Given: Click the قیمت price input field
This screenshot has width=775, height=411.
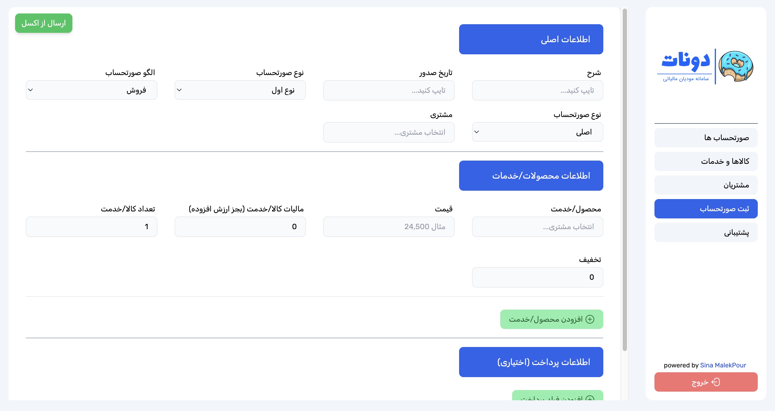Looking at the screenshot, I should (389, 227).
